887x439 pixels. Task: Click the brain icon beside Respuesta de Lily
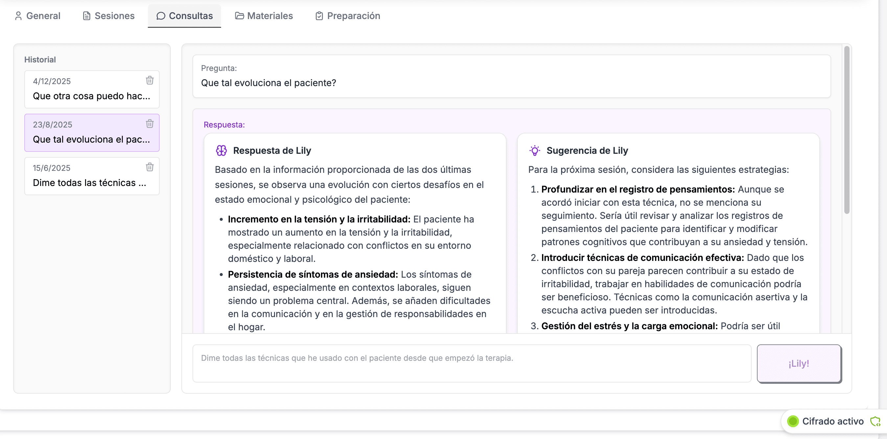click(221, 150)
